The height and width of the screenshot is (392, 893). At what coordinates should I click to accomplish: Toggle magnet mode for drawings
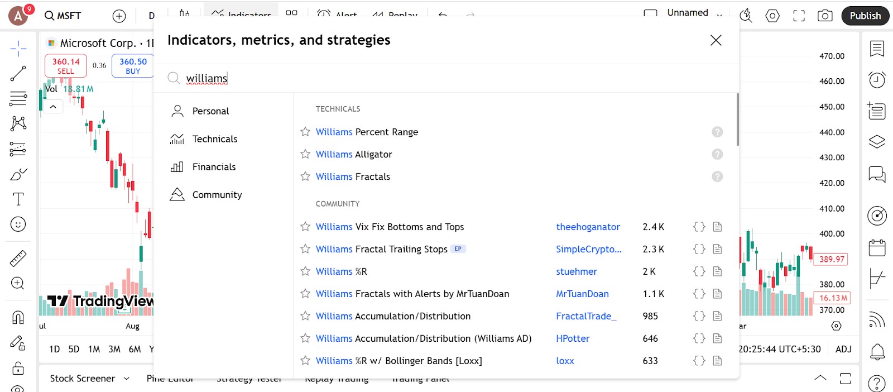(x=18, y=317)
